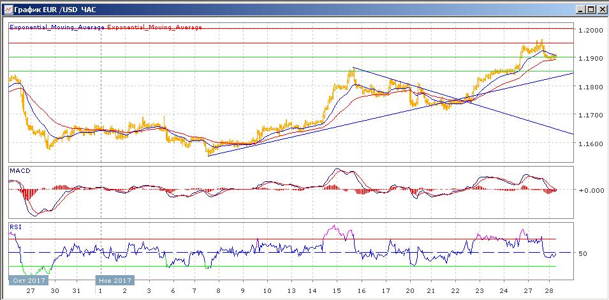Click date 9 on the time axis
This screenshot has height=300, width=609.
pyautogui.click(x=242, y=290)
